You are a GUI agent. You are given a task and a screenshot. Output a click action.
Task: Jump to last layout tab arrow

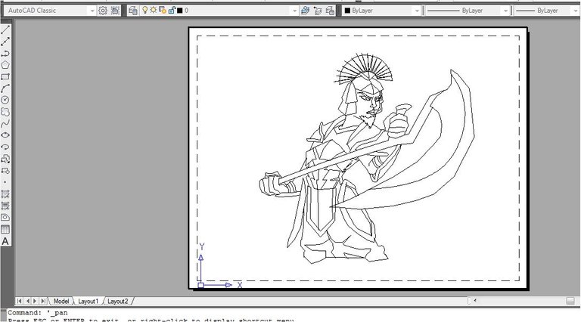[43, 302]
